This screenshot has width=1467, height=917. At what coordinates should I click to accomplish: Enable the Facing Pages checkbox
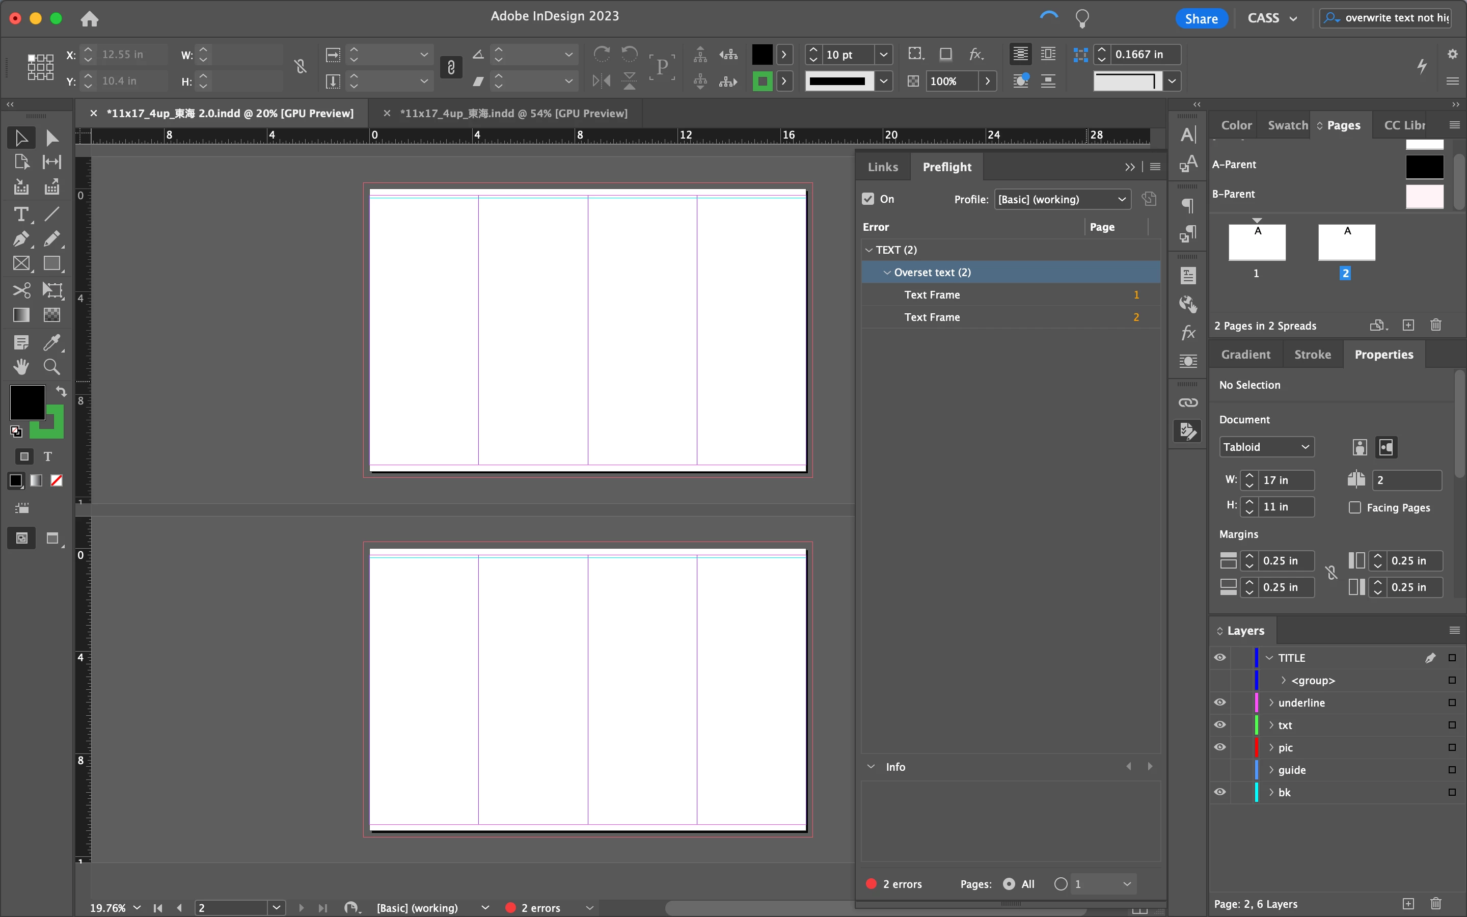[1355, 507]
